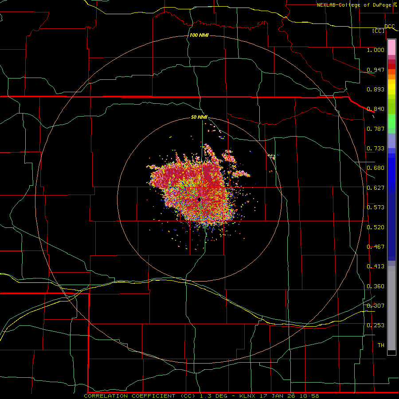This screenshot has width=399, height=399.
Task: Click the 10:58 timestamp in the caption
Action: [x=309, y=396]
